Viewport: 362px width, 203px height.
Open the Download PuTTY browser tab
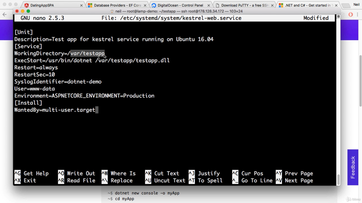click(x=245, y=5)
